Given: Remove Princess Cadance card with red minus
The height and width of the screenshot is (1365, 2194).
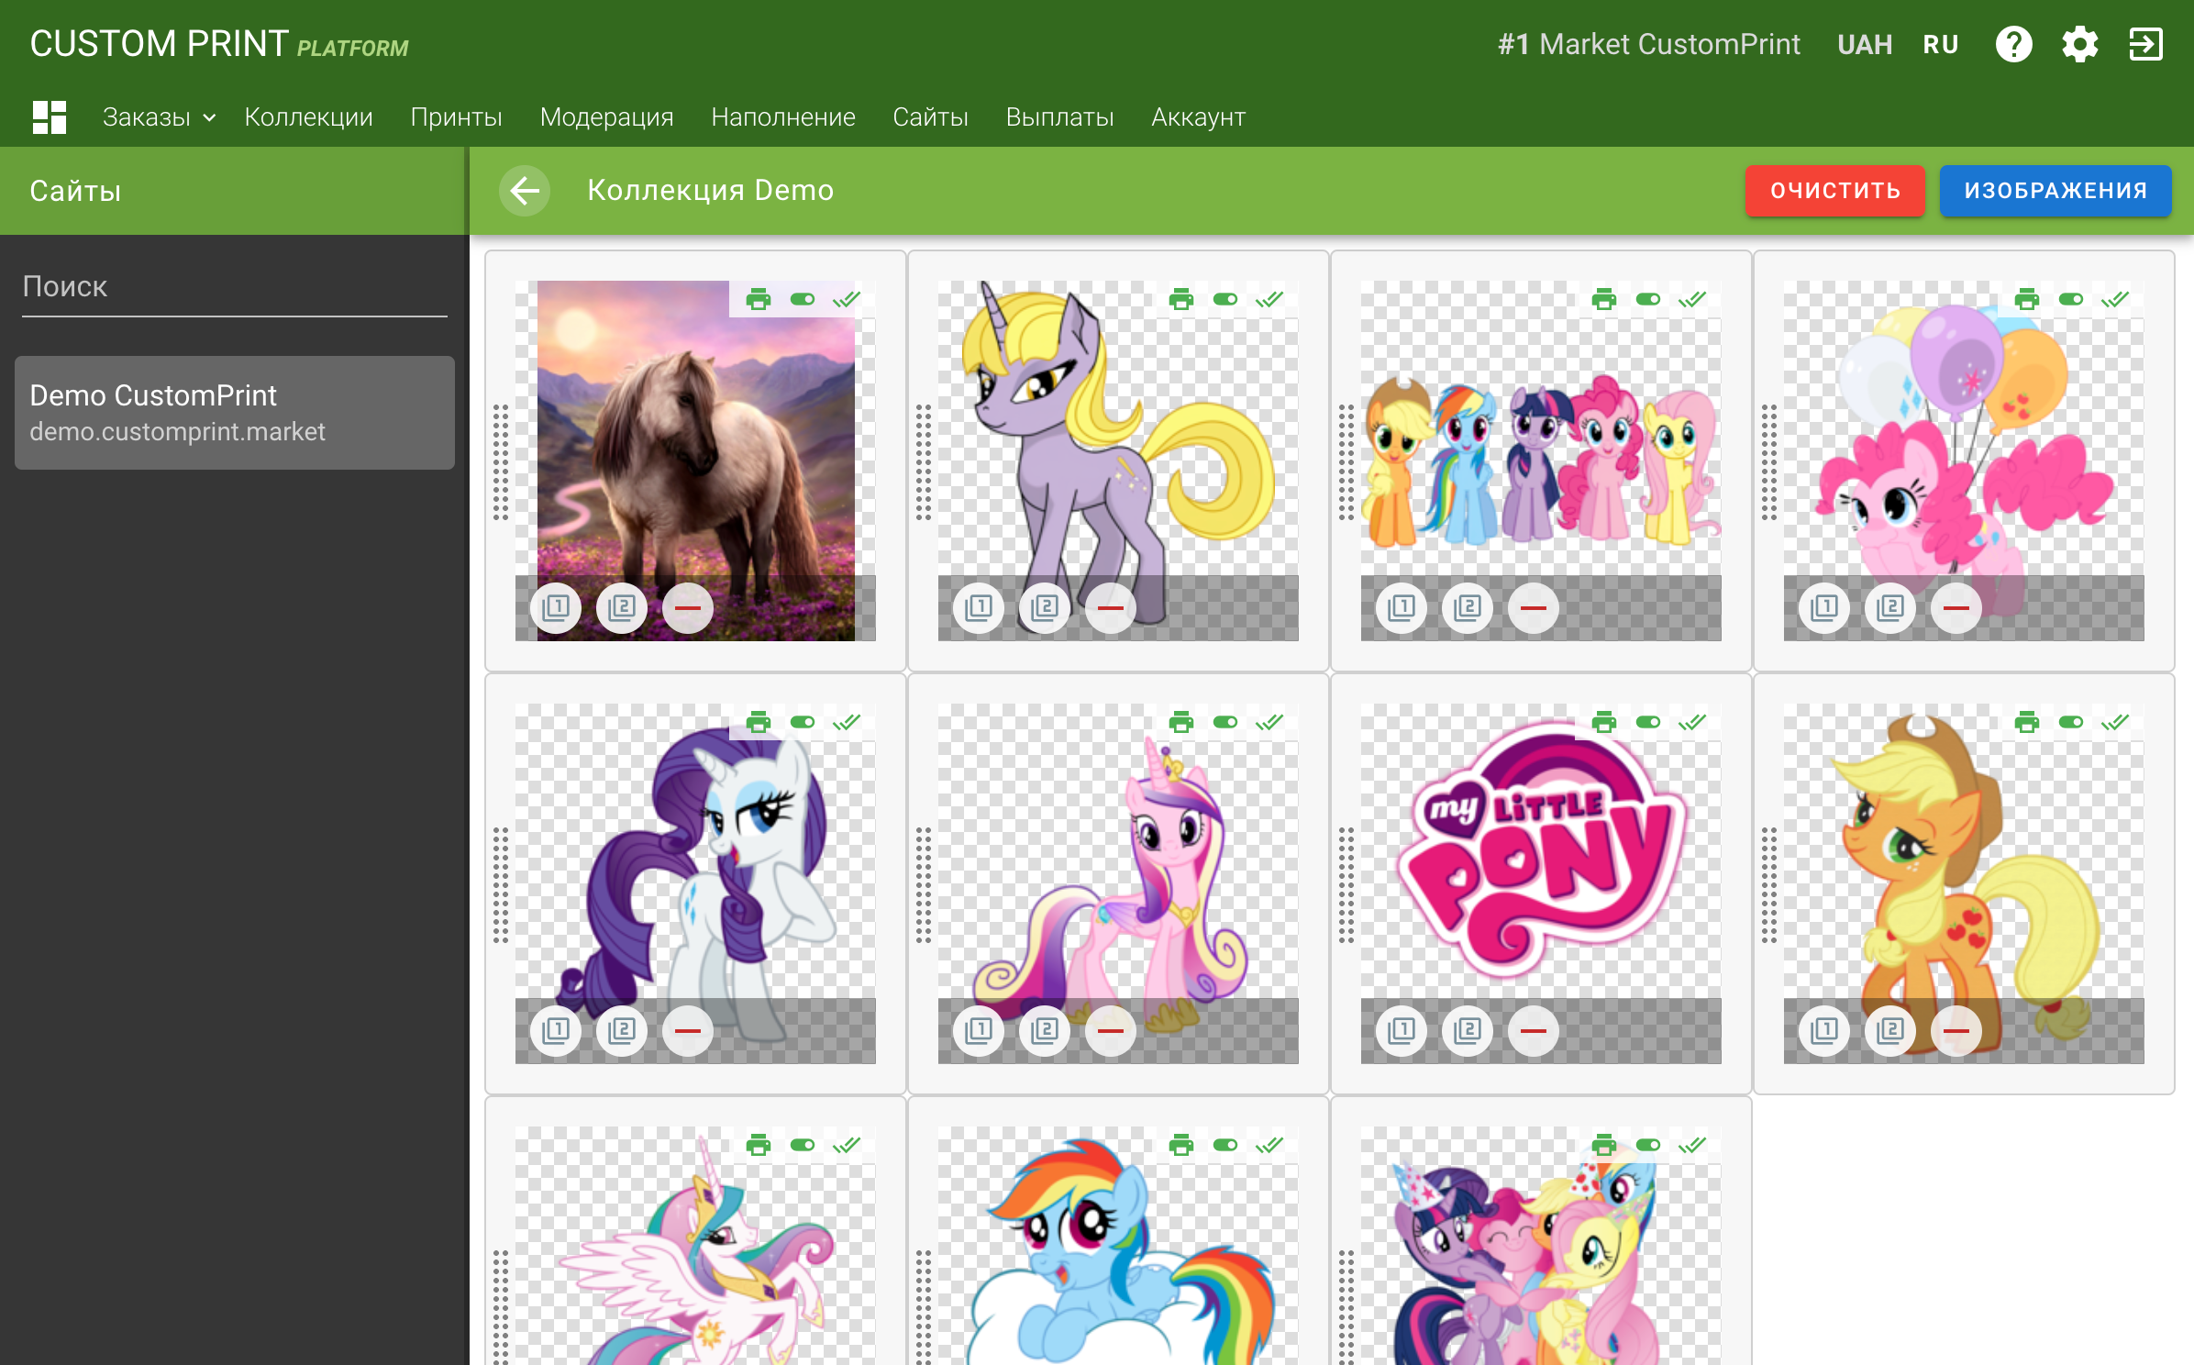Looking at the screenshot, I should tap(1111, 1030).
